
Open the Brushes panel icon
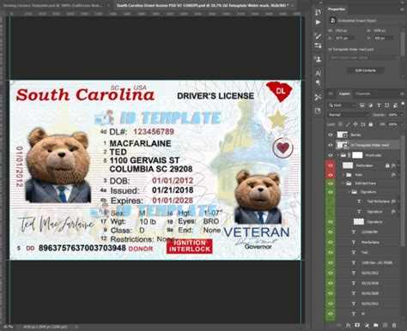[x=318, y=36]
